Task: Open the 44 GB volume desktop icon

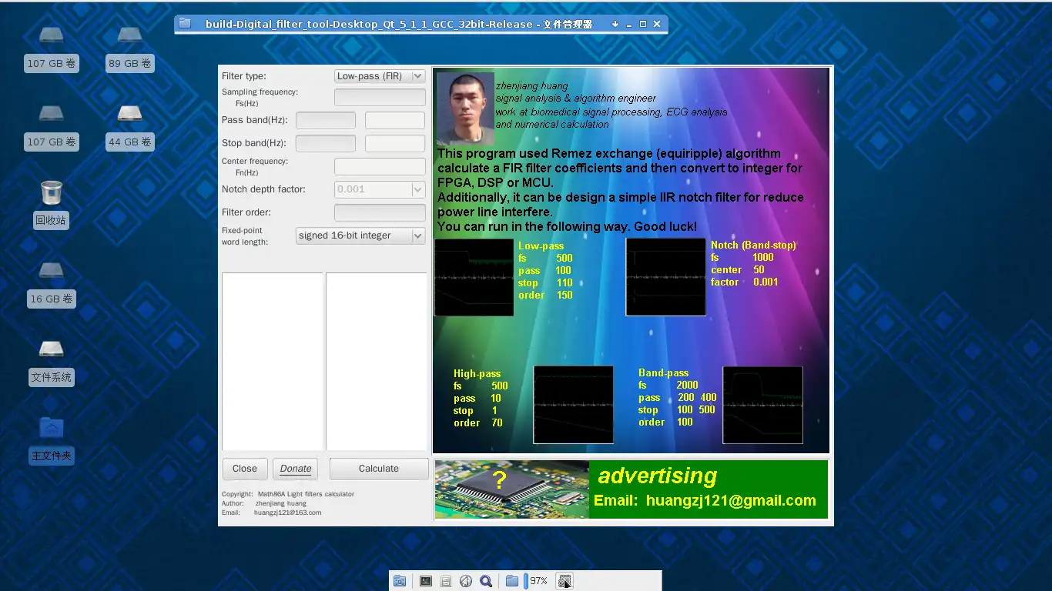Action: pos(129,126)
